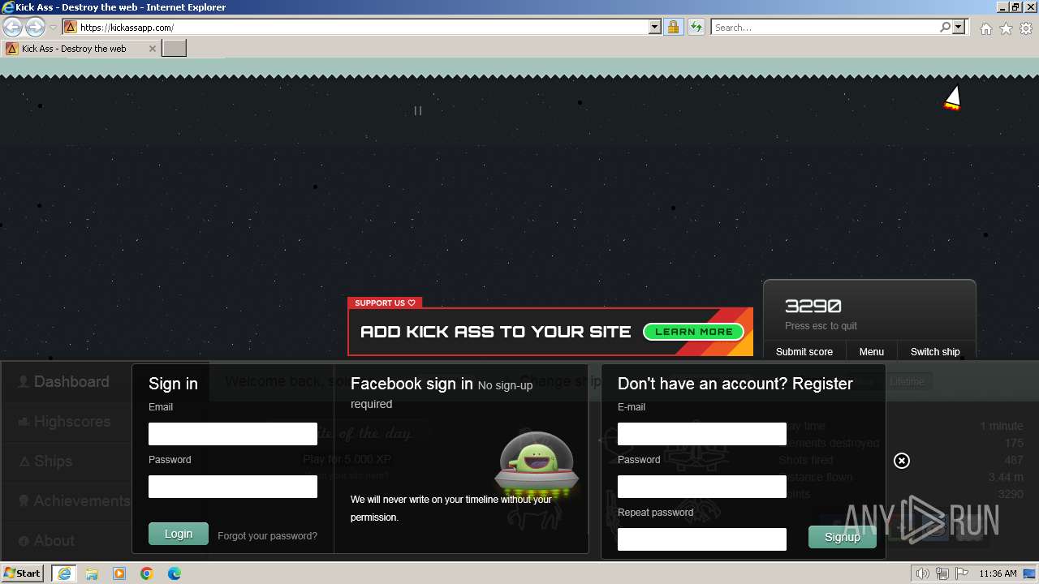Click the taskbar clock 11:36 AM
This screenshot has height=584, width=1039.
coord(998,573)
